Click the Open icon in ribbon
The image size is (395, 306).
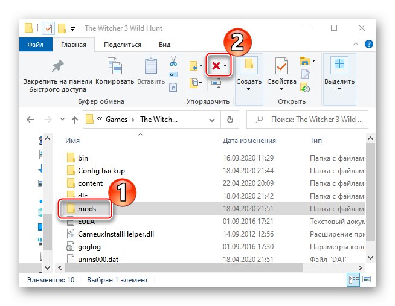[304, 61]
